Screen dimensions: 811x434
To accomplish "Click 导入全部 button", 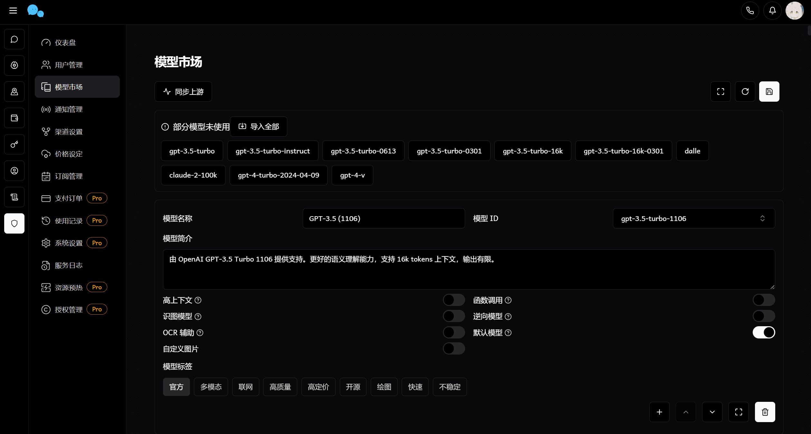I will [259, 127].
